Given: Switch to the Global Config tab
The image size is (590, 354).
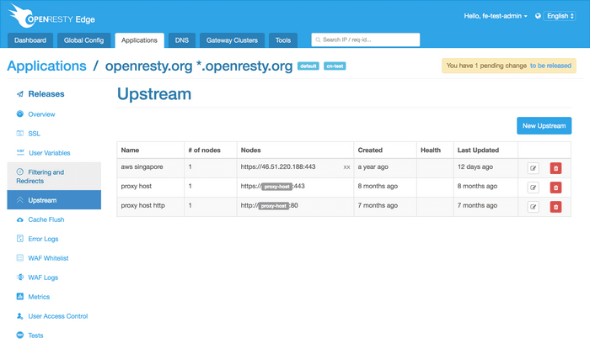Looking at the screenshot, I should pyautogui.click(x=84, y=40).
